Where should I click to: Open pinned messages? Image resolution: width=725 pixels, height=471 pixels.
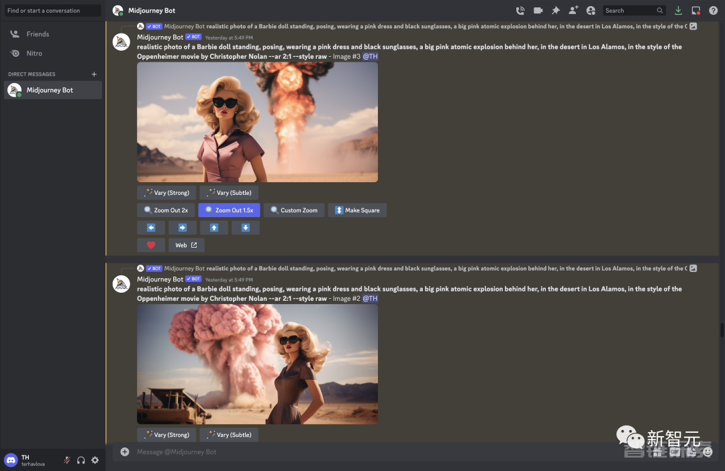coord(556,10)
